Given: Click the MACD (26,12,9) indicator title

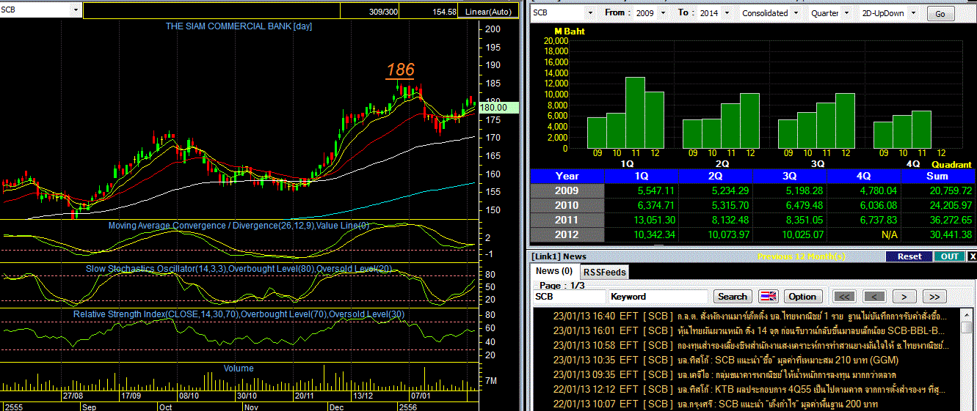Looking at the screenshot, I should (x=239, y=226).
